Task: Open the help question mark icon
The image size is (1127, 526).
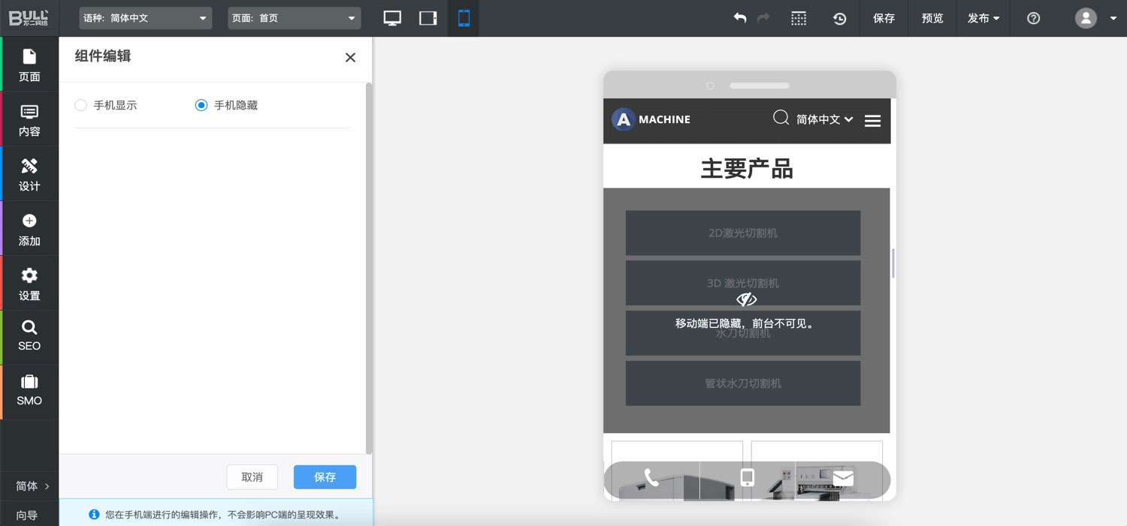Action: coord(1033,18)
